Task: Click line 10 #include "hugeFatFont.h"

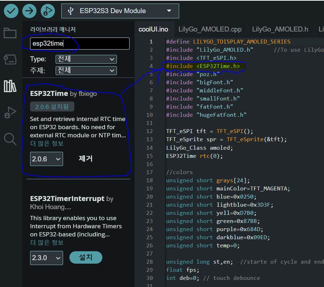Action: (206, 115)
